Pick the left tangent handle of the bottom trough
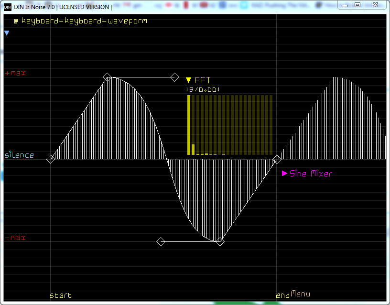 [x=161, y=241]
